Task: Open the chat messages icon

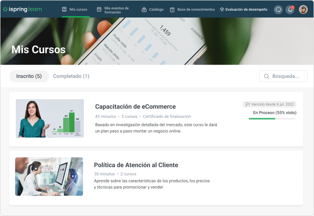Action: pos(278,9)
